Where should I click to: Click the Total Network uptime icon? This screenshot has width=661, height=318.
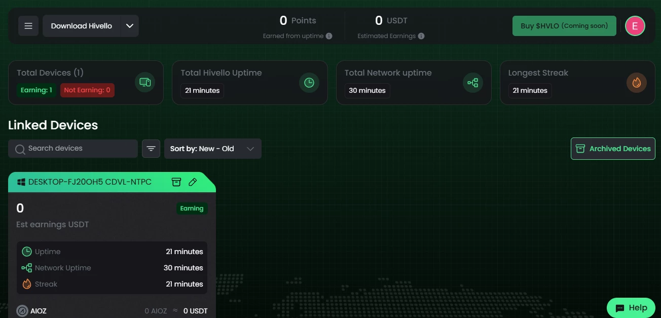(x=473, y=82)
